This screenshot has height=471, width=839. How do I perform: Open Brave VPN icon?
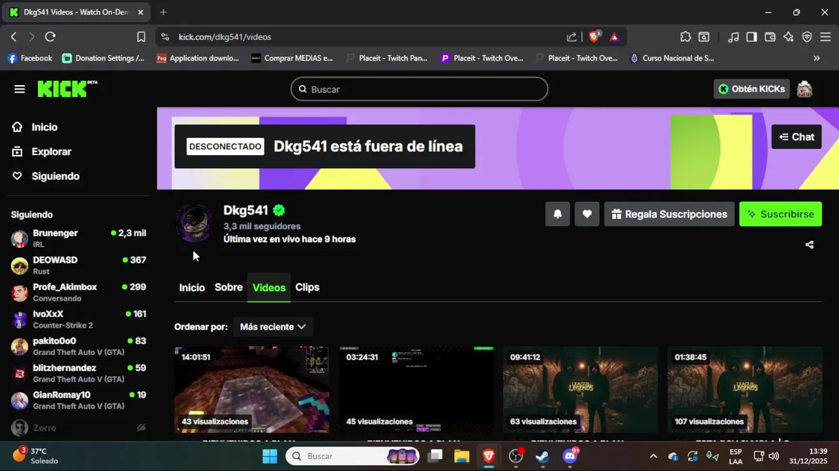tap(807, 37)
